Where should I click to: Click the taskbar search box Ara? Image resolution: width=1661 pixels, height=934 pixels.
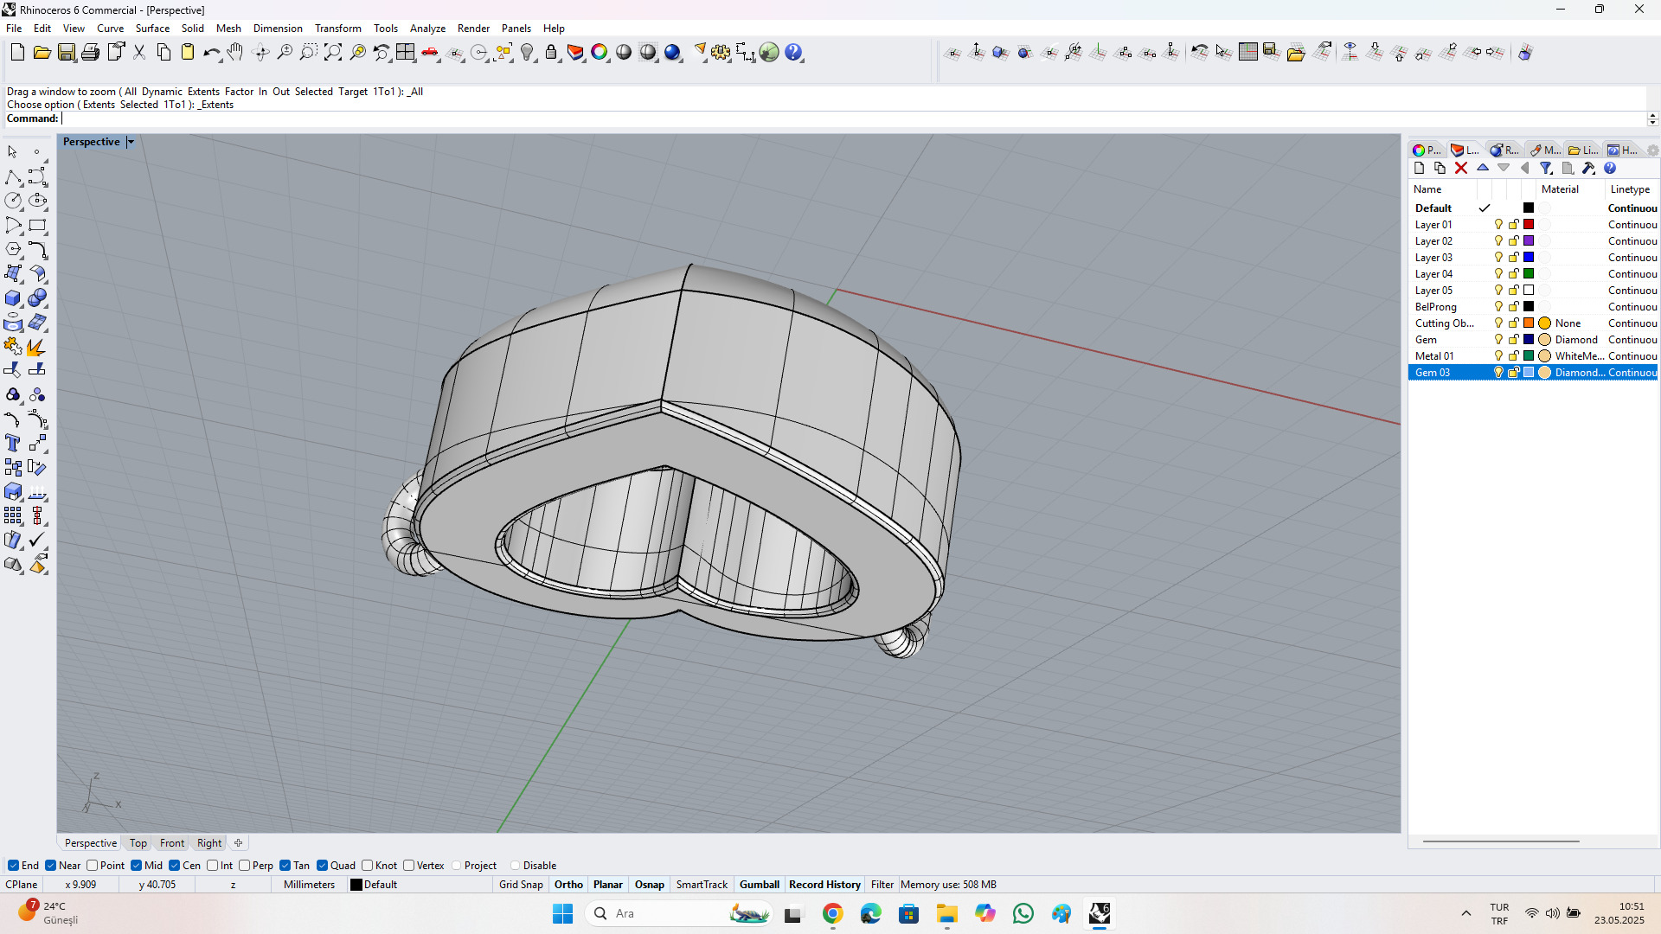pyautogui.click(x=679, y=914)
